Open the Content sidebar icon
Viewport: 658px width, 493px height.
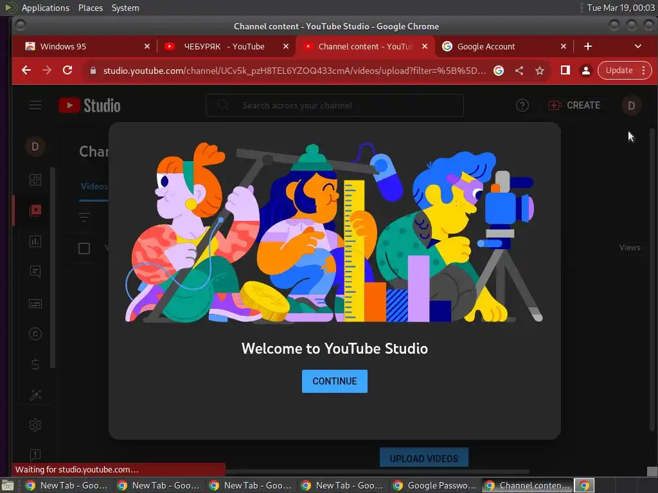[35, 210]
